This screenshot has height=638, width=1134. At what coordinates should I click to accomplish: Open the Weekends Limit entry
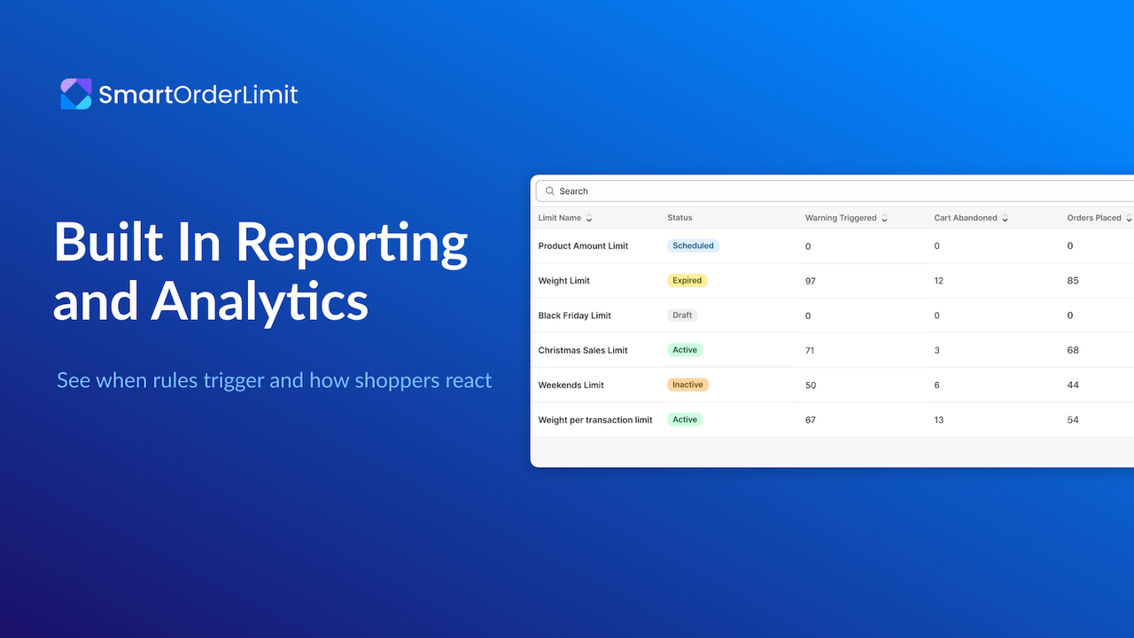571,385
